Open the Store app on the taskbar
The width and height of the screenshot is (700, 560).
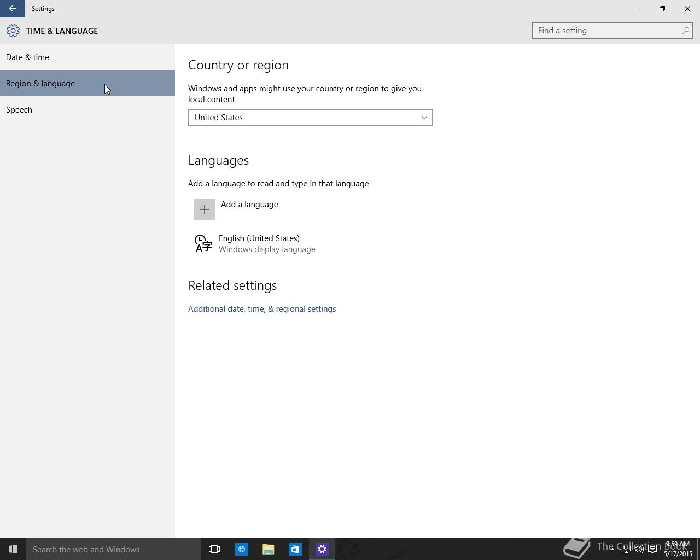(x=295, y=549)
